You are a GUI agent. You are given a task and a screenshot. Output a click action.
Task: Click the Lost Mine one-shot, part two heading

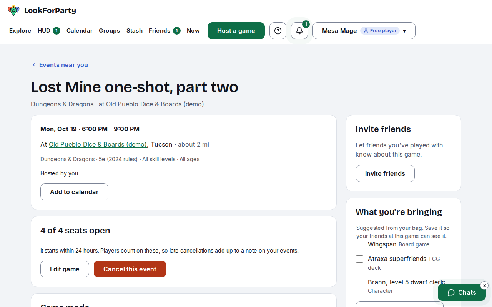pos(135,87)
